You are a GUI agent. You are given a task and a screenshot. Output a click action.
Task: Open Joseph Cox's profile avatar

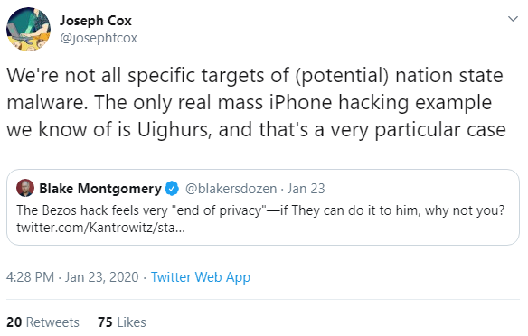29,29
